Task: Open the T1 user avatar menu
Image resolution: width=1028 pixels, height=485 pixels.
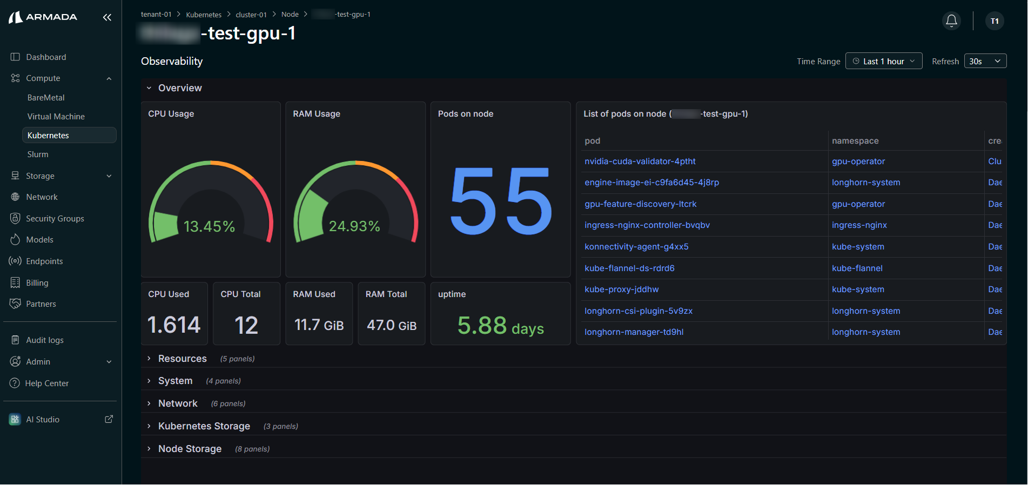Action: 995,21
